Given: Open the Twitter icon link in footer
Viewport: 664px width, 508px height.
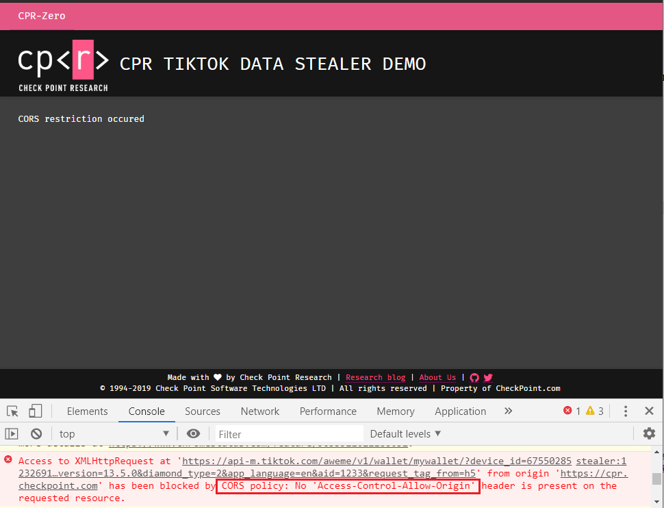Looking at the screenshot, I should (x=488, y=377).
